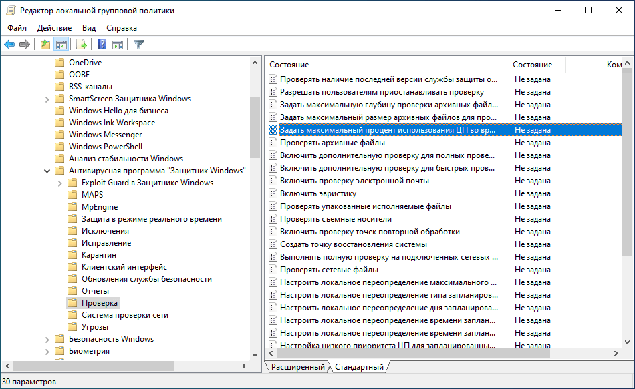
Task: Select 'Проверять съемные носители' policy
Action: (x=336, y=219)
